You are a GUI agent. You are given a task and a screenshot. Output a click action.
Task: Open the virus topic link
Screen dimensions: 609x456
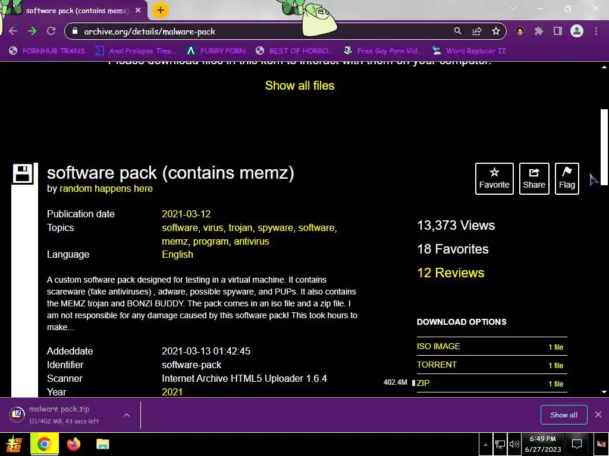pos(214,227)
